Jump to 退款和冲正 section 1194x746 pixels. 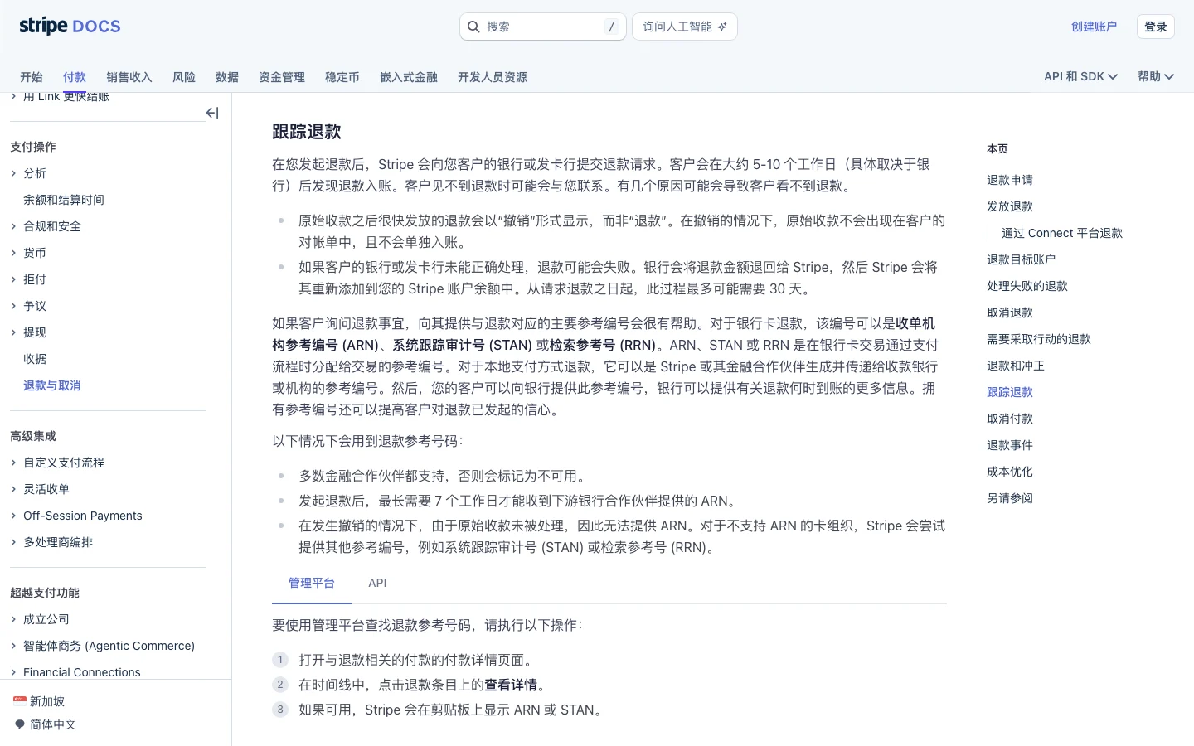tap(1016, 366)
